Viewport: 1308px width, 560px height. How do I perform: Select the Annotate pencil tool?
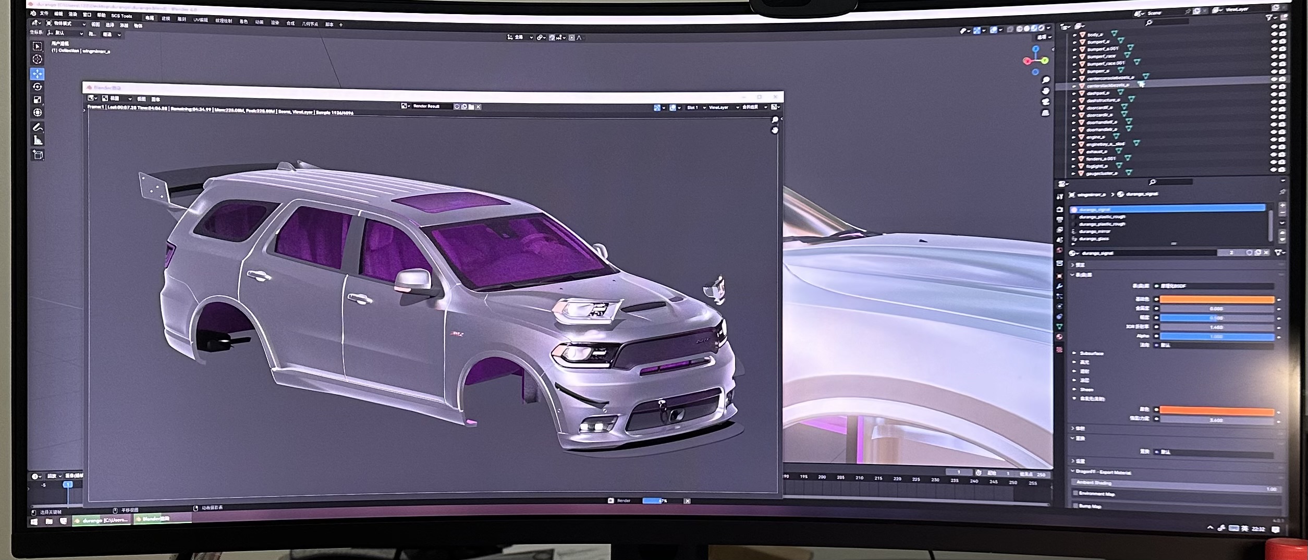[x=38, y=127]
